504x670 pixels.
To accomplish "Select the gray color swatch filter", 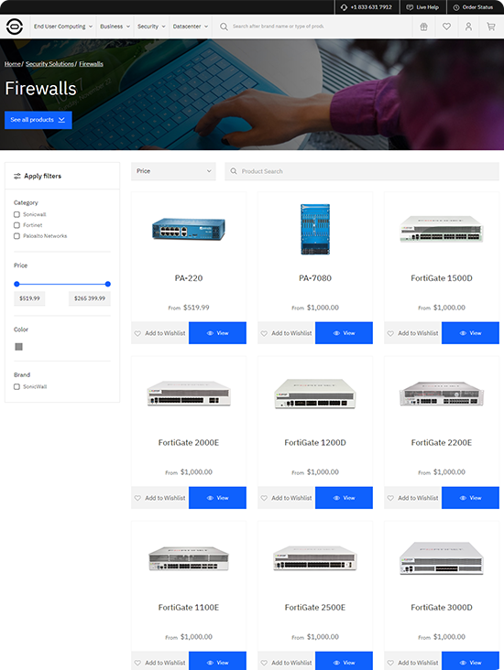I will (19, 347).
